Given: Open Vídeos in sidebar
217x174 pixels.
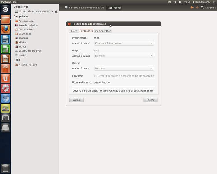Looking at the screenshot, I should click(x=21, y=46).
